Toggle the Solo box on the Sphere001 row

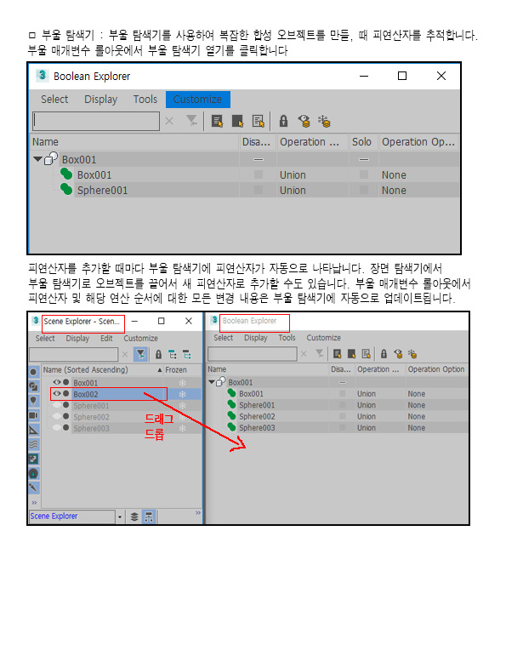click(x=364, y=190)
